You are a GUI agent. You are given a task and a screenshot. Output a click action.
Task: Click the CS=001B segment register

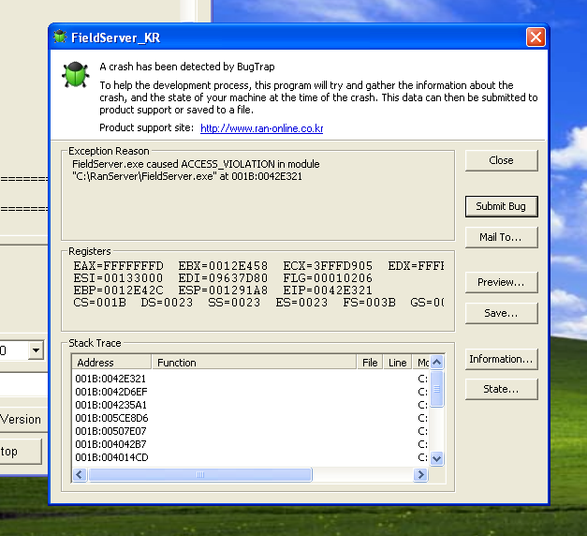(x=99, y=303)
